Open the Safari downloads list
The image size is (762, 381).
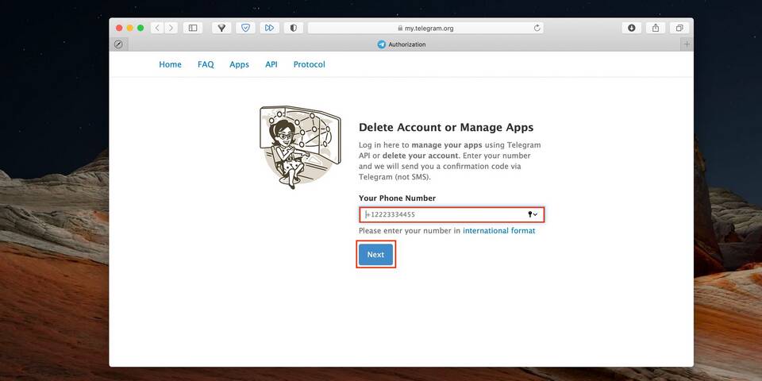(632, 28)
